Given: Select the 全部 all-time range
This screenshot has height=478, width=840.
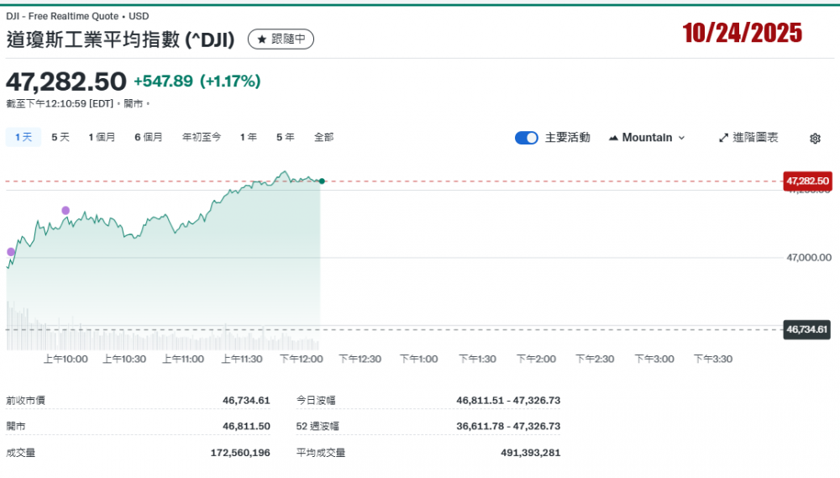Looking at the screenshot, I should [x=323, y=137].
